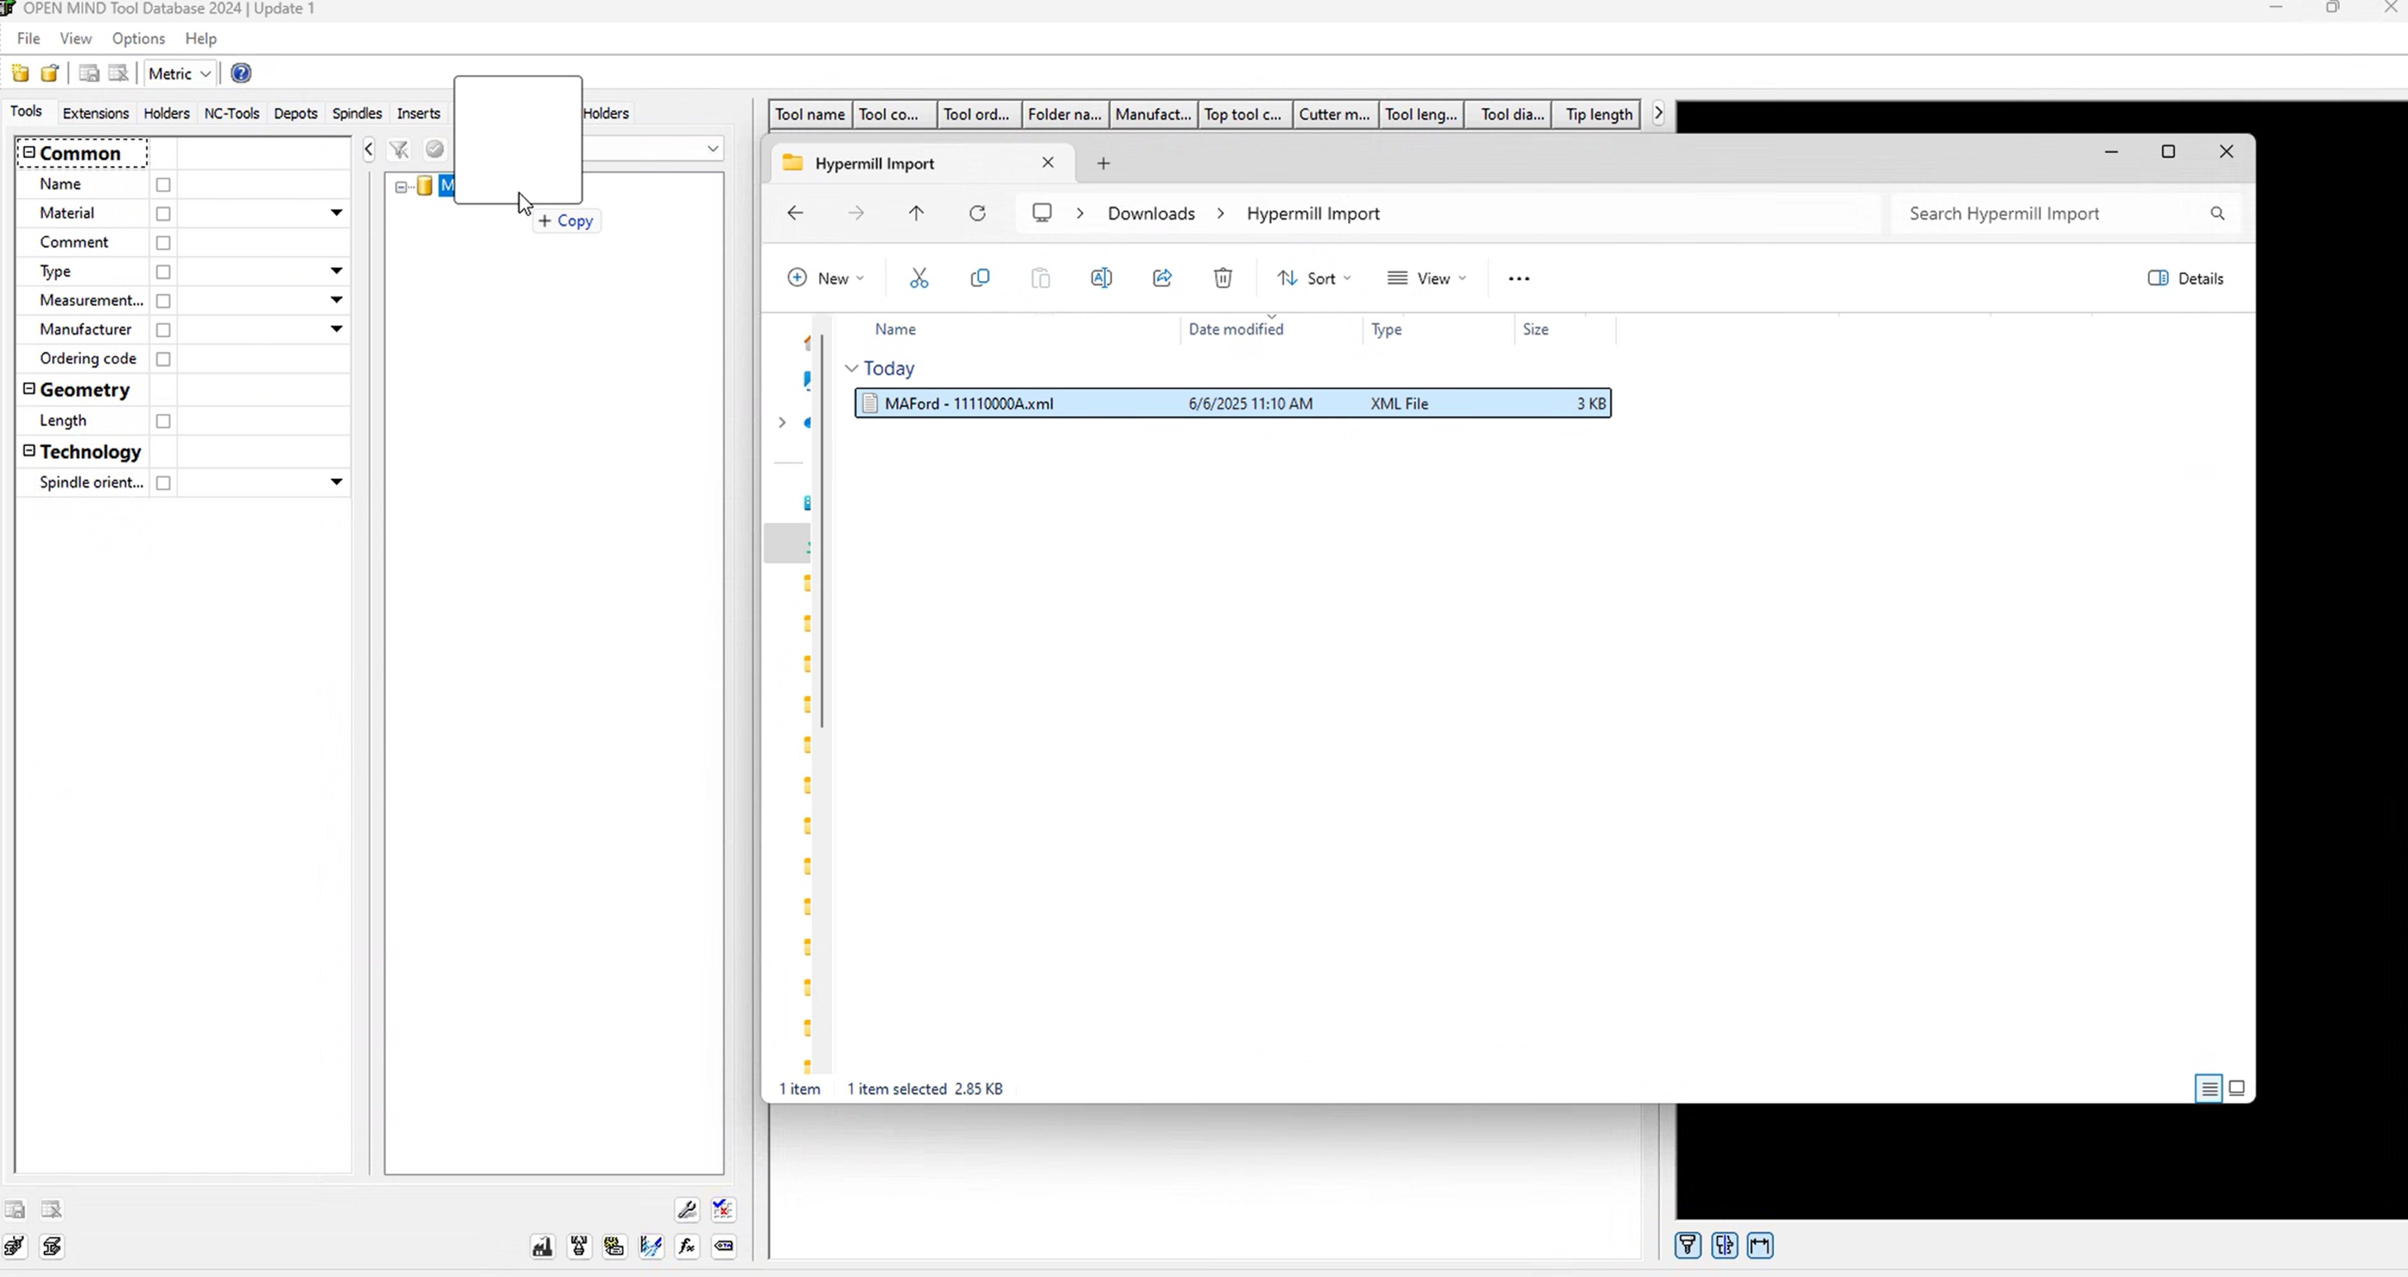2408x1277 pixels.
Task: Open the Sort menu in File Explorer
Action: (1314, 278)
